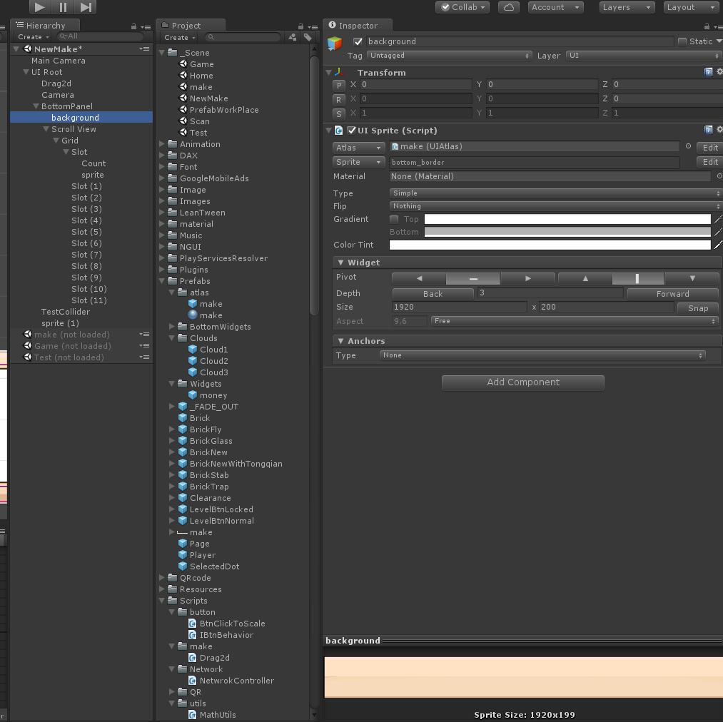Click the Inspector panel lock icon
723x722 pixels.
pos(707,26)
